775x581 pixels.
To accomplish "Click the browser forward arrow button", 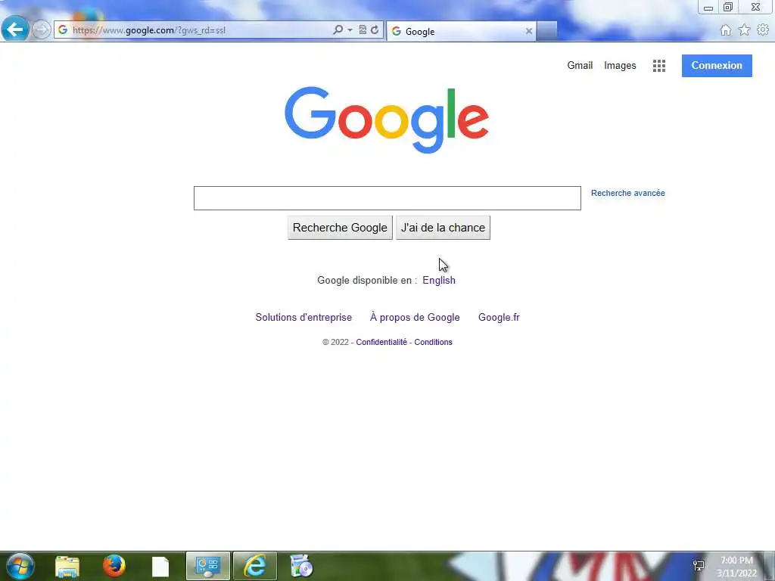I will coord(42,30).
